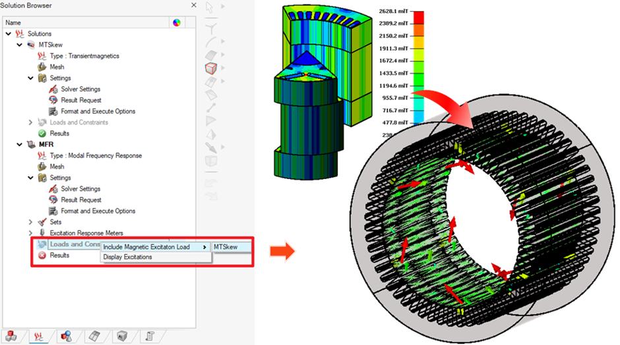Click the green legend band at 1194.6 mIT
This screenshot has width=620, height=345.
click(419, 80)
